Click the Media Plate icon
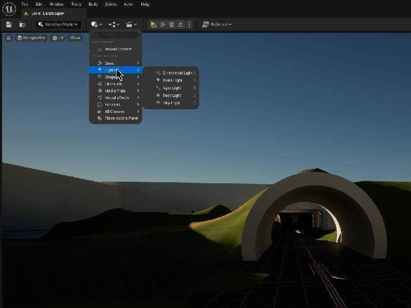The image size is (411, 308). [x=100, y=91]
